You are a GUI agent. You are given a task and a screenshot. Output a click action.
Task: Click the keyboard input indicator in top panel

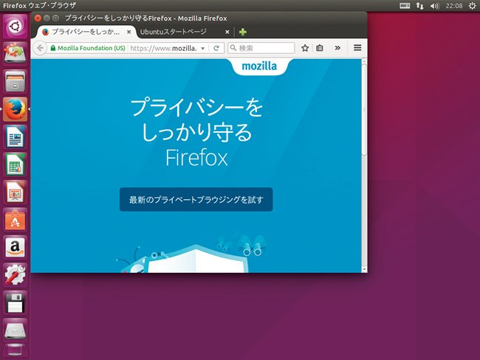[405, 6]
